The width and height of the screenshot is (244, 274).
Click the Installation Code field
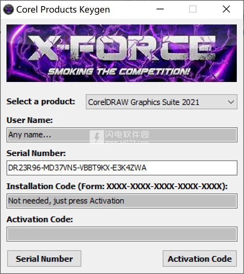tap(122, 201)
